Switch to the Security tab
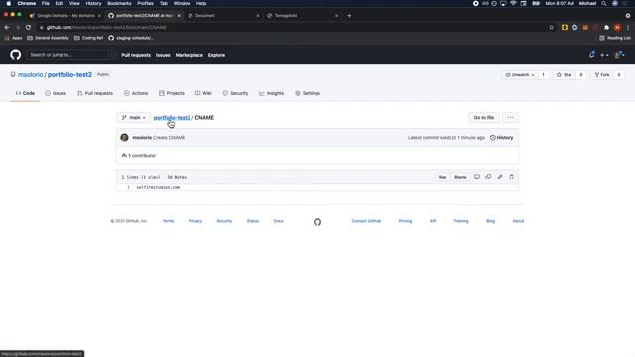 coord(235,93)
